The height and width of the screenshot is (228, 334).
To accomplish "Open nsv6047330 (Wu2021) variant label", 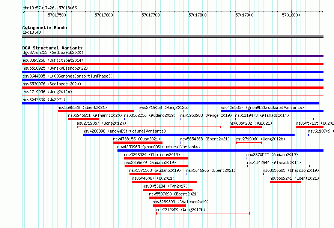I will tap(44, 100).
